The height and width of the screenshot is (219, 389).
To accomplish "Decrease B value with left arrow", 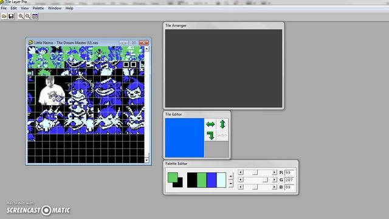I will pos(241,187).
